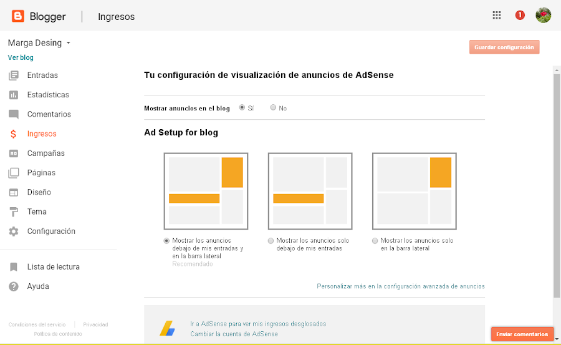
Task: Click the Entradas posts icon
Action: (x=14, y=75)
